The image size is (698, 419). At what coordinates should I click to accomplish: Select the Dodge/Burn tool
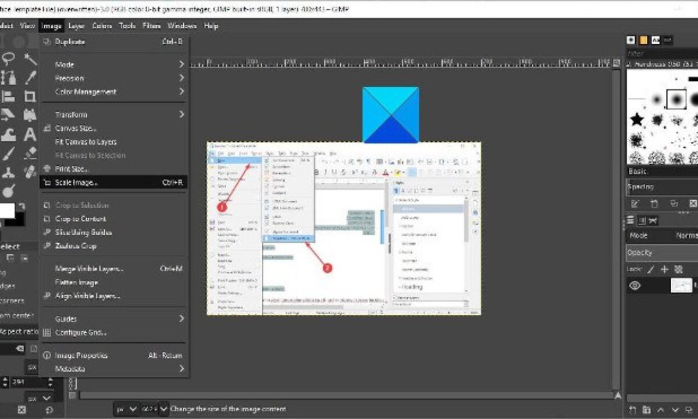click(x=9, y=191)
